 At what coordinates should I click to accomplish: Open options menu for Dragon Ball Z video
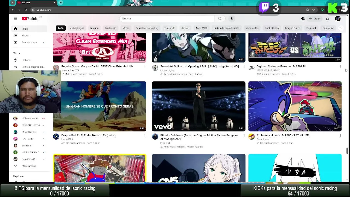coord(145,135)
